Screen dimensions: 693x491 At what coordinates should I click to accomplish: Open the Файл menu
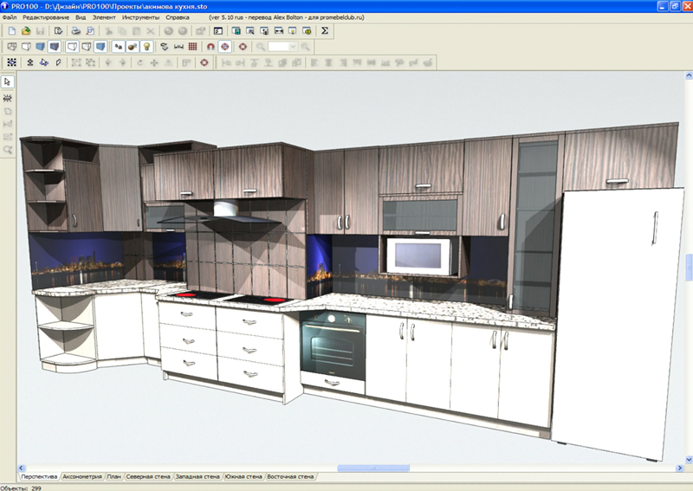click(9, 17)
